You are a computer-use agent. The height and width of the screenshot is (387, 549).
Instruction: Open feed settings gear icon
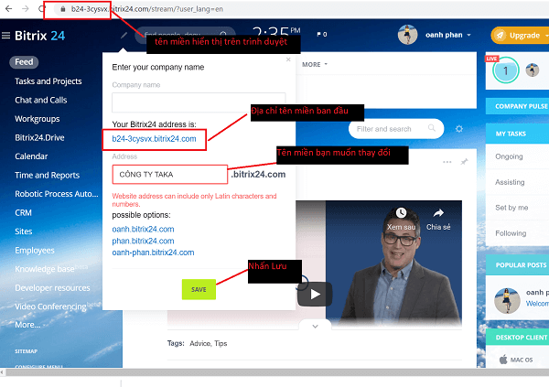point(459,129)
